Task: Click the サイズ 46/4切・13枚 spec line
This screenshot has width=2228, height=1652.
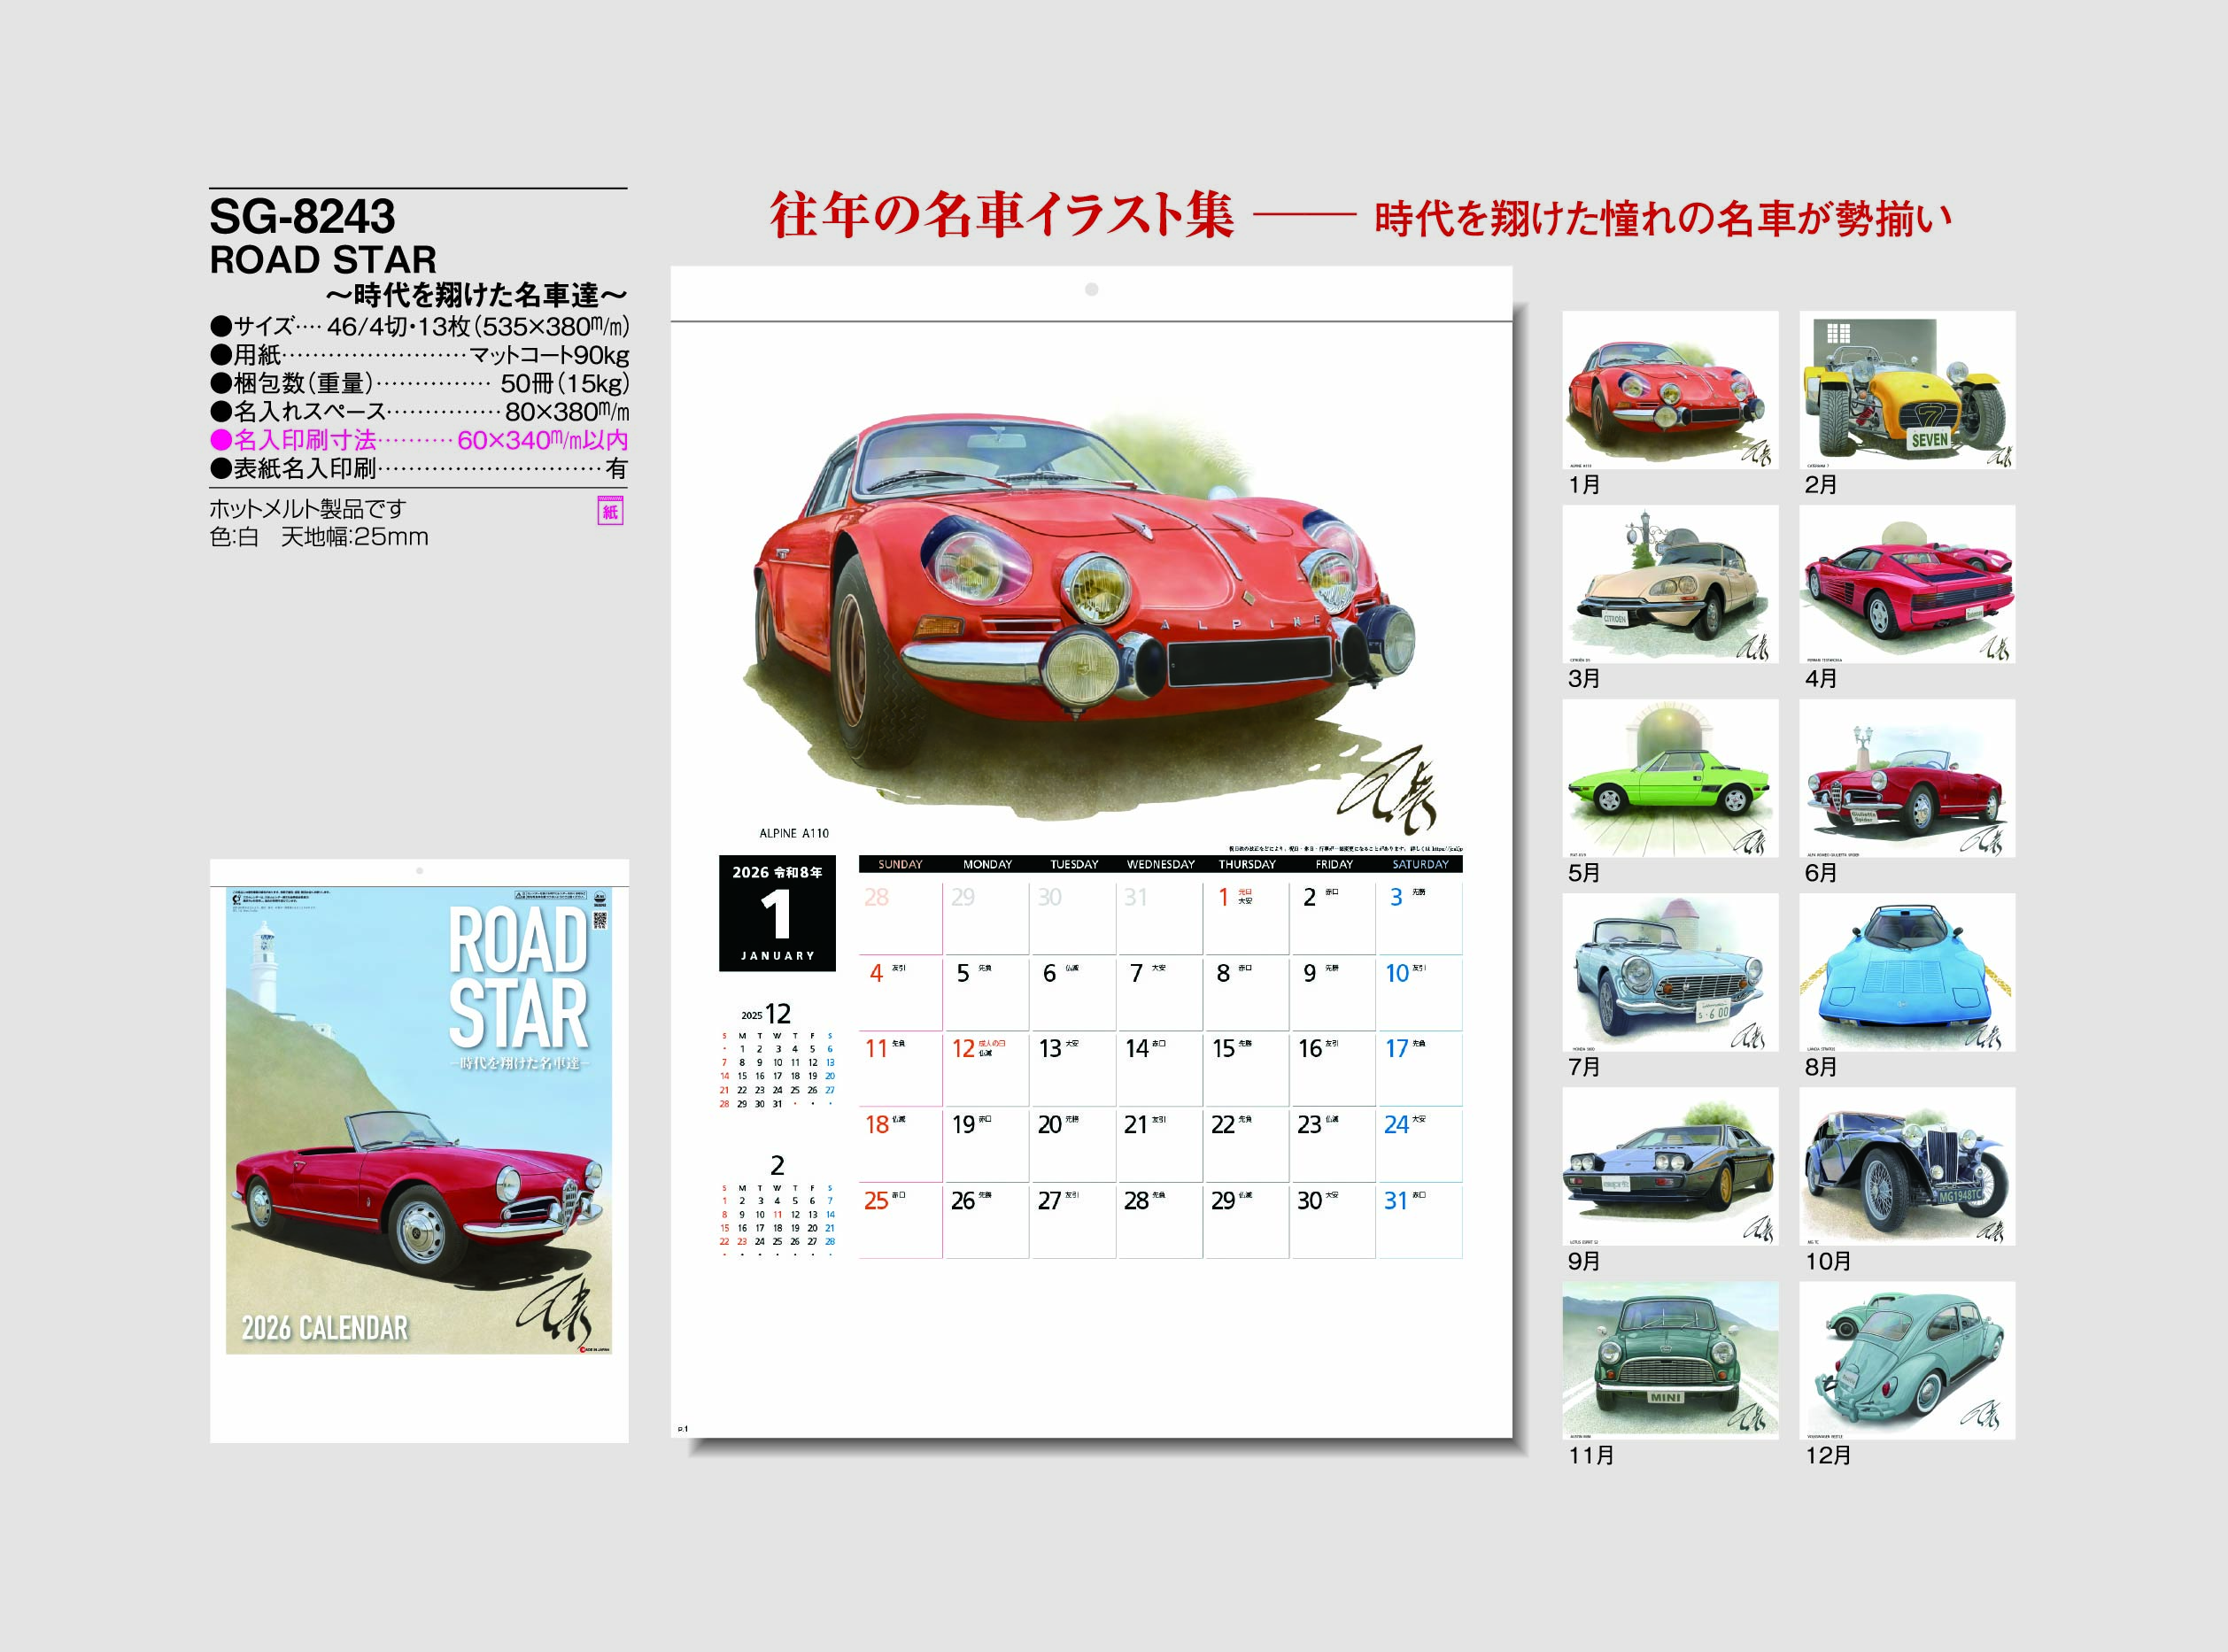Action: tap(419, 326)
